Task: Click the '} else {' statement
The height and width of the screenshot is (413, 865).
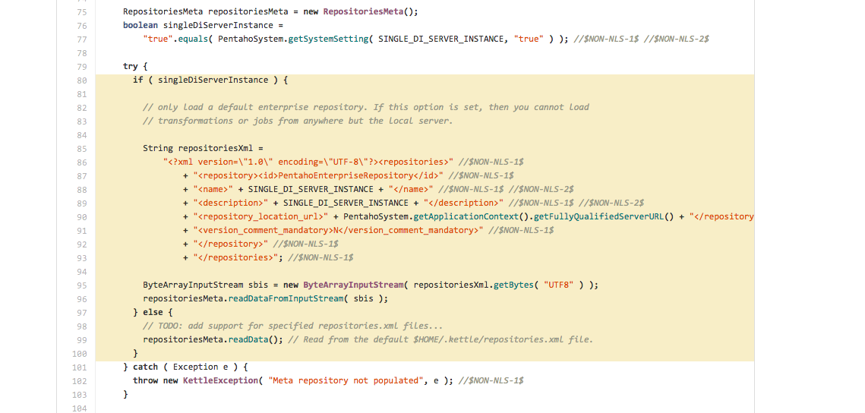Action: (x=153, y=313)
